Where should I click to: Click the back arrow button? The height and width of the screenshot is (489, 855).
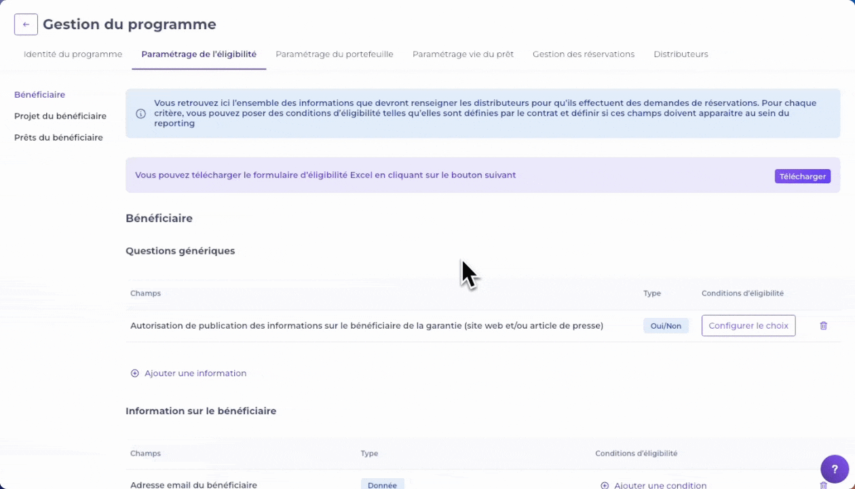(26, 24)
